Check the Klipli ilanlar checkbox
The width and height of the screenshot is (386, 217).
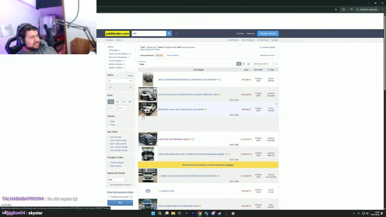109,166
